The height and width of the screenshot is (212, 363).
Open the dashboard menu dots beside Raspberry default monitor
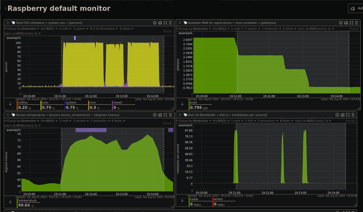[x=6, y=8]
